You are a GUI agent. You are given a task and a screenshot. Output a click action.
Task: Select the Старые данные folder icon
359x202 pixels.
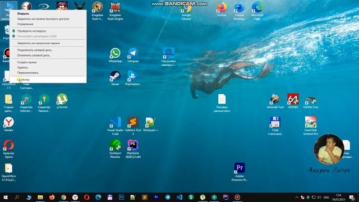9,103
